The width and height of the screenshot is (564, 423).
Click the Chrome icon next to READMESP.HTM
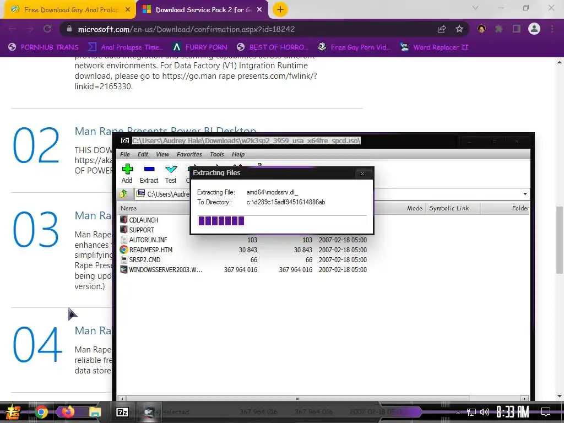point(124,250)
